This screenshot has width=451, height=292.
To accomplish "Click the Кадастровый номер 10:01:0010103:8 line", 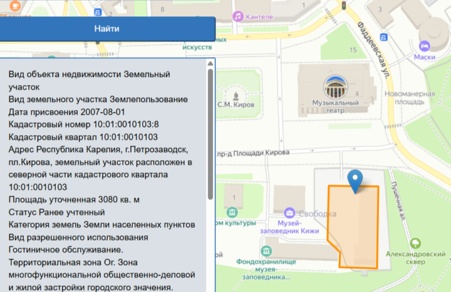I will click(x=84, y=124).
